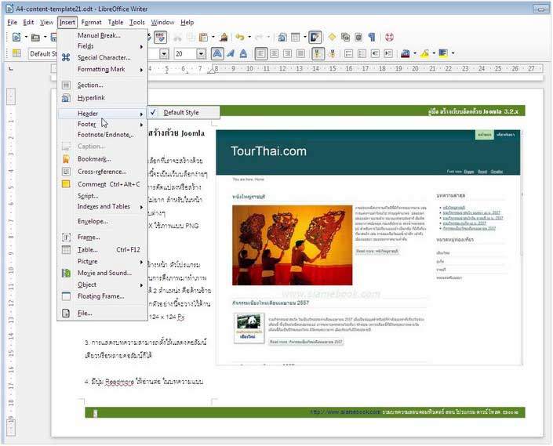This screenshot has height=446, width=553.
Task: Open the font name dropdown arrow
Action: (x=164, y=53)
